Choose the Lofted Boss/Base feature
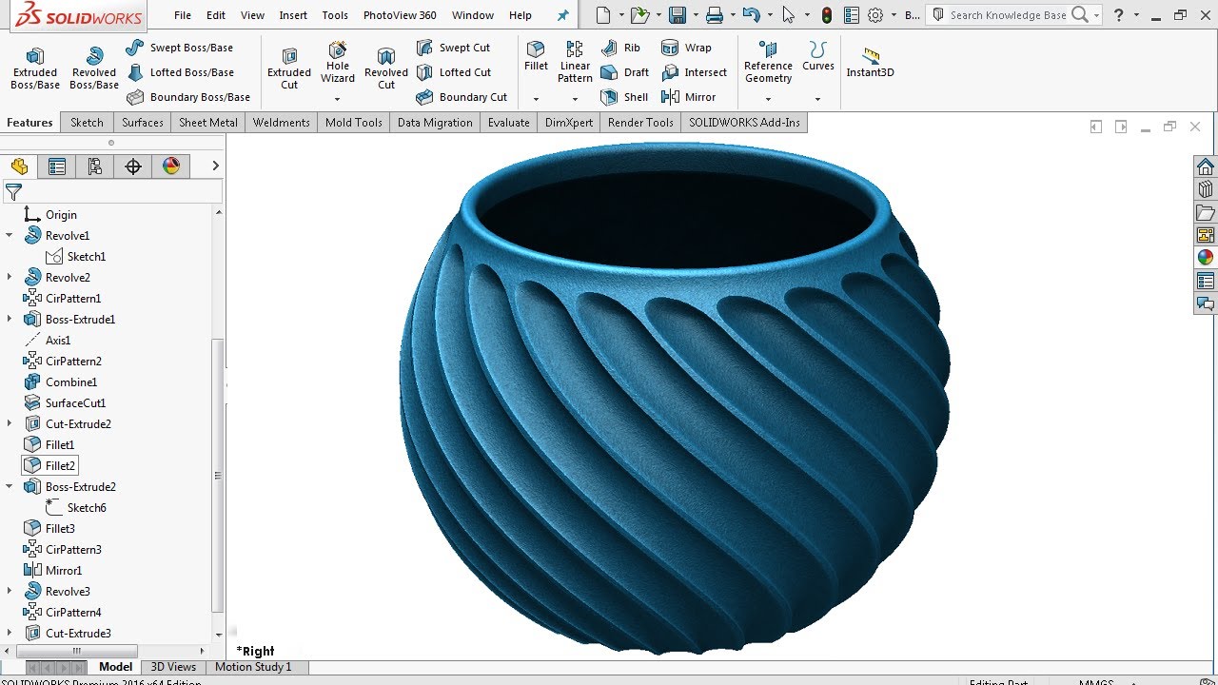This screenshot has height=685, width=1218. 180,72
